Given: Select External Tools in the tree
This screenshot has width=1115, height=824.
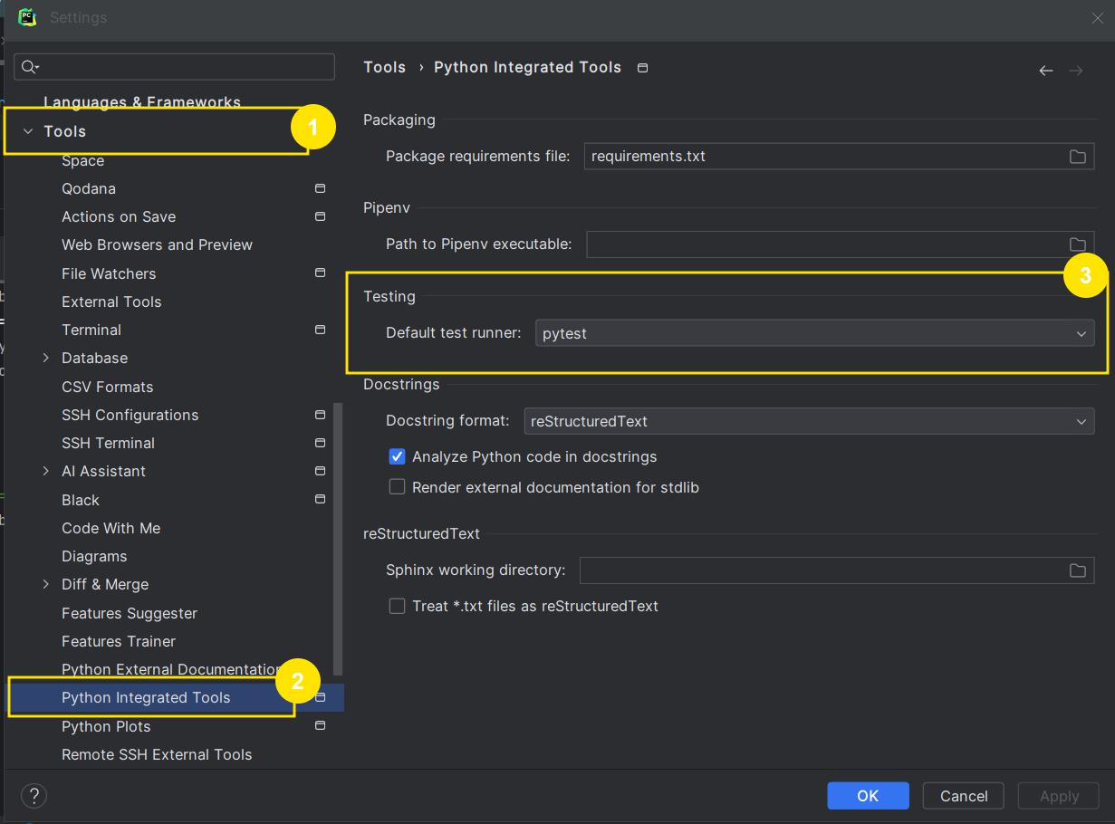Looking at the screenshot, I should 111,302.
